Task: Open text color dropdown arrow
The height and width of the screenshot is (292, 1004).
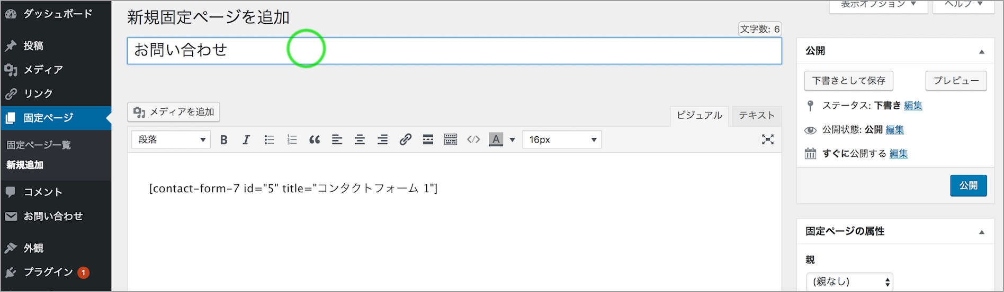Action: (x=512, y=140)
